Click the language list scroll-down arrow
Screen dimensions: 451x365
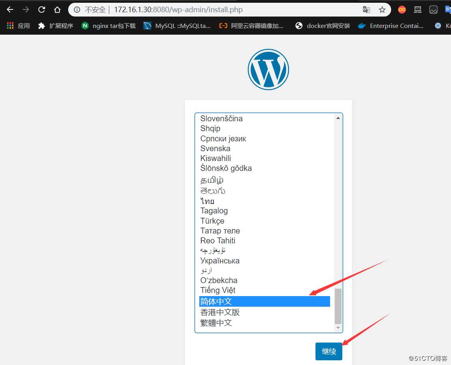pyautogui.click(x=338, y=328)
